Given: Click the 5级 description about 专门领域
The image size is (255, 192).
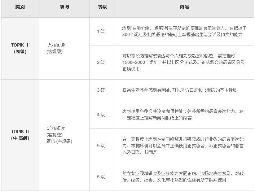Looking at the screenshot, I should coord(183,146).
